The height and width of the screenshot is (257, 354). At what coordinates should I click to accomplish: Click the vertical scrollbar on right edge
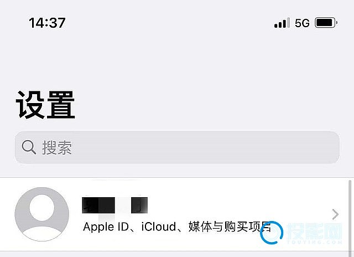350,218
